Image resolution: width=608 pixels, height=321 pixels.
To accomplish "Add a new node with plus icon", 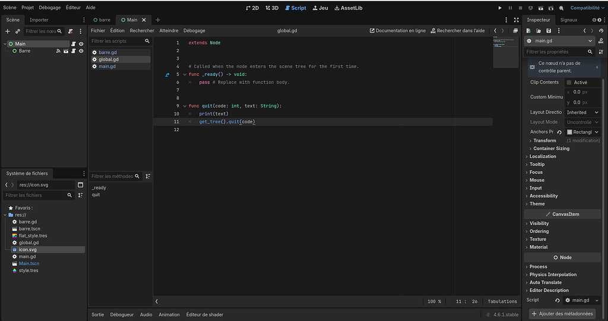I will pos(7,31).
